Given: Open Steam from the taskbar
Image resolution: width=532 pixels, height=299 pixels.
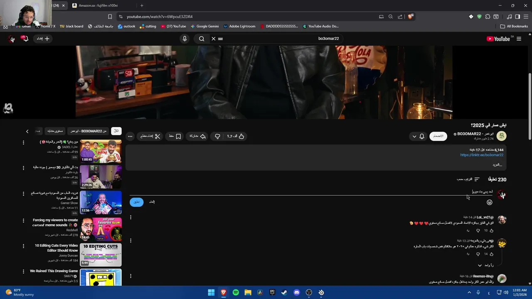Looking at the screenshot, I should (x=284, y=292).
